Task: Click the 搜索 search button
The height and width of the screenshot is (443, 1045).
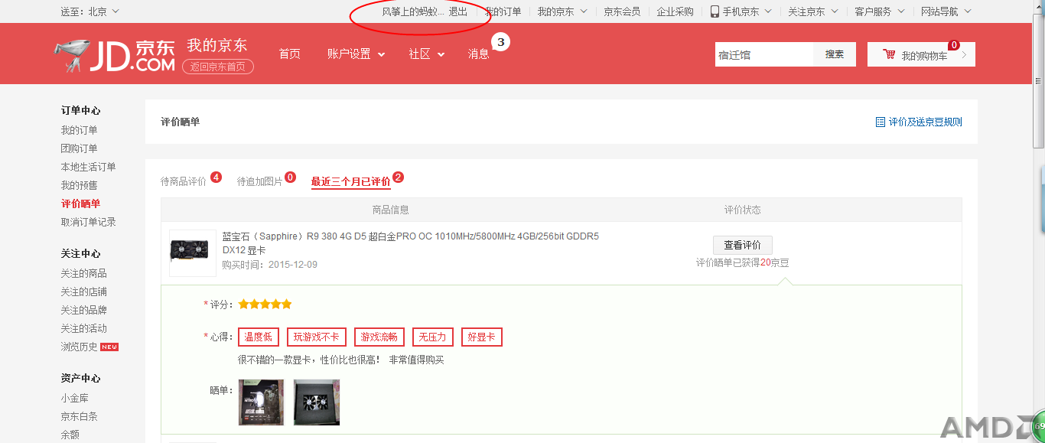Action: point(835,54)
